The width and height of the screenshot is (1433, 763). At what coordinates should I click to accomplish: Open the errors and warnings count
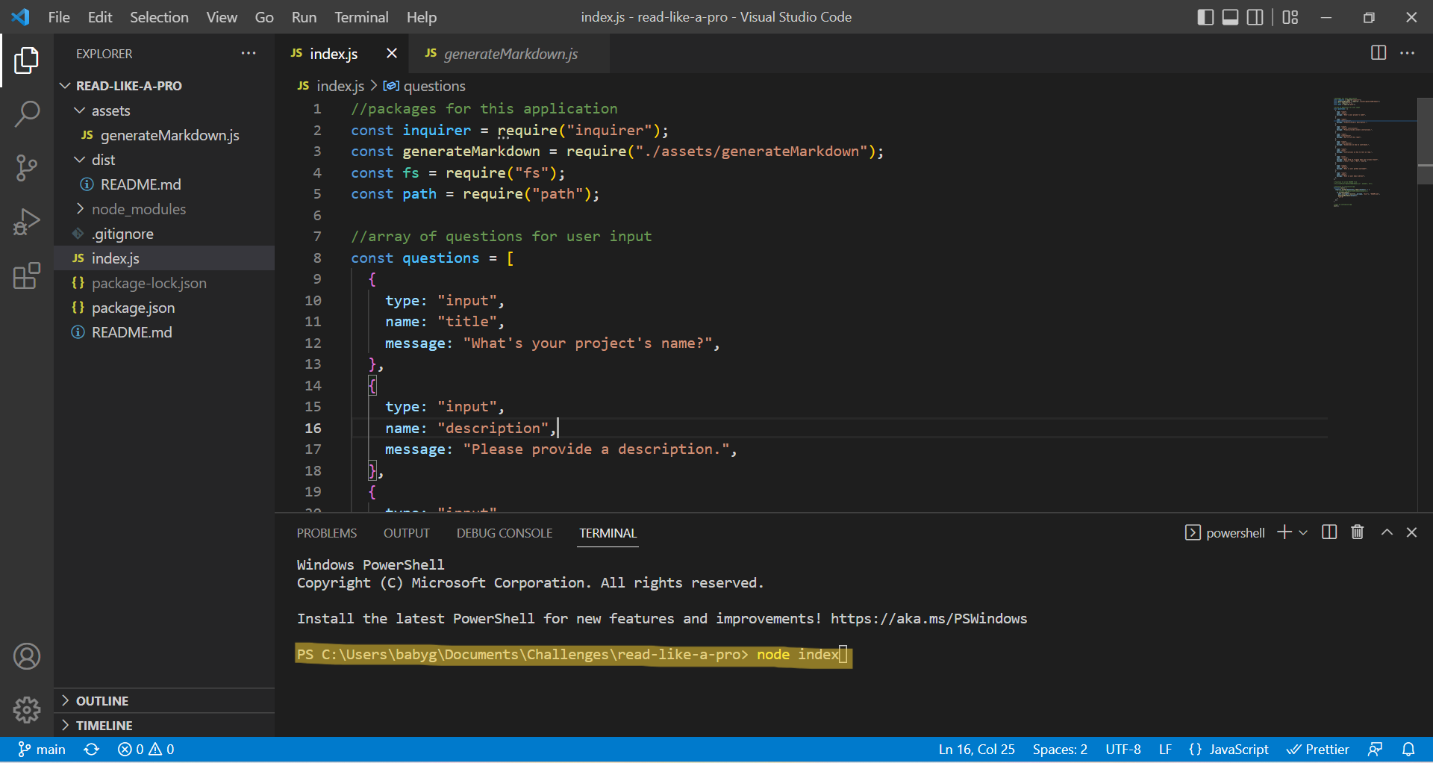(146, 750)
